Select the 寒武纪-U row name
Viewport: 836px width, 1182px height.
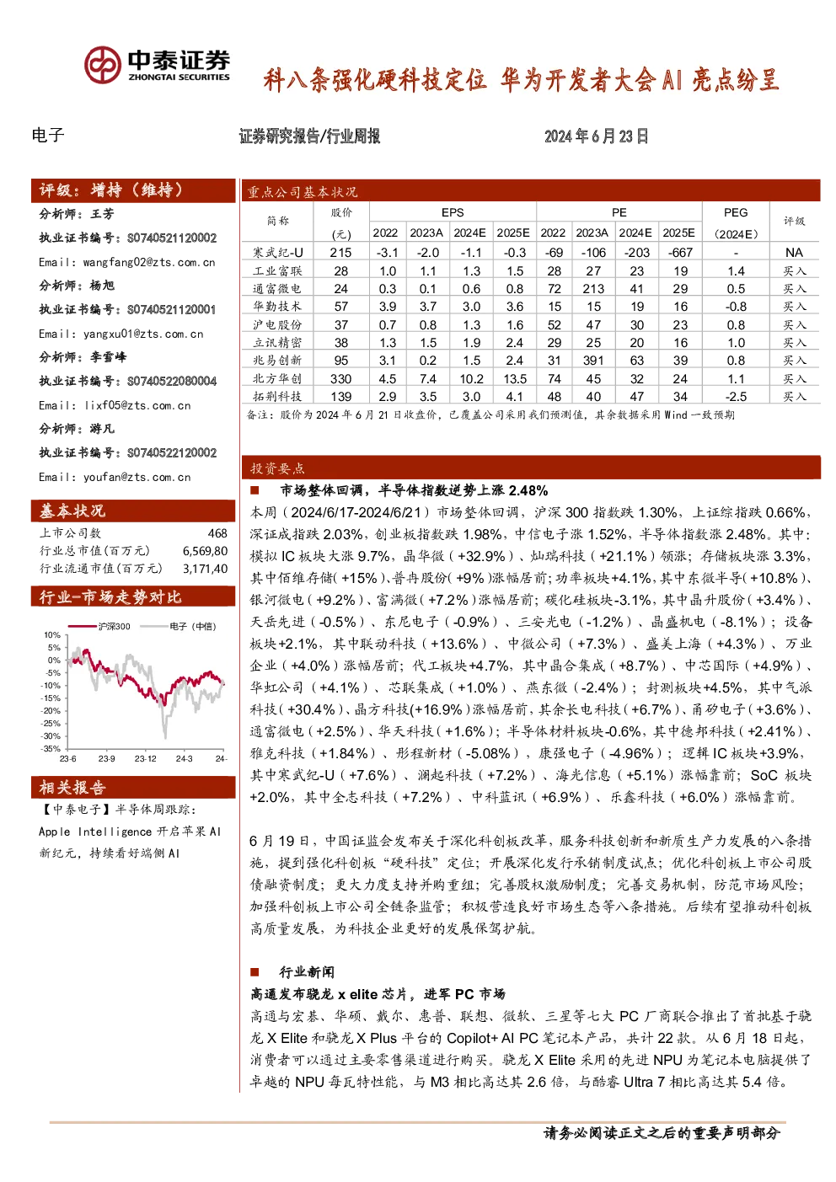point(277,253)
